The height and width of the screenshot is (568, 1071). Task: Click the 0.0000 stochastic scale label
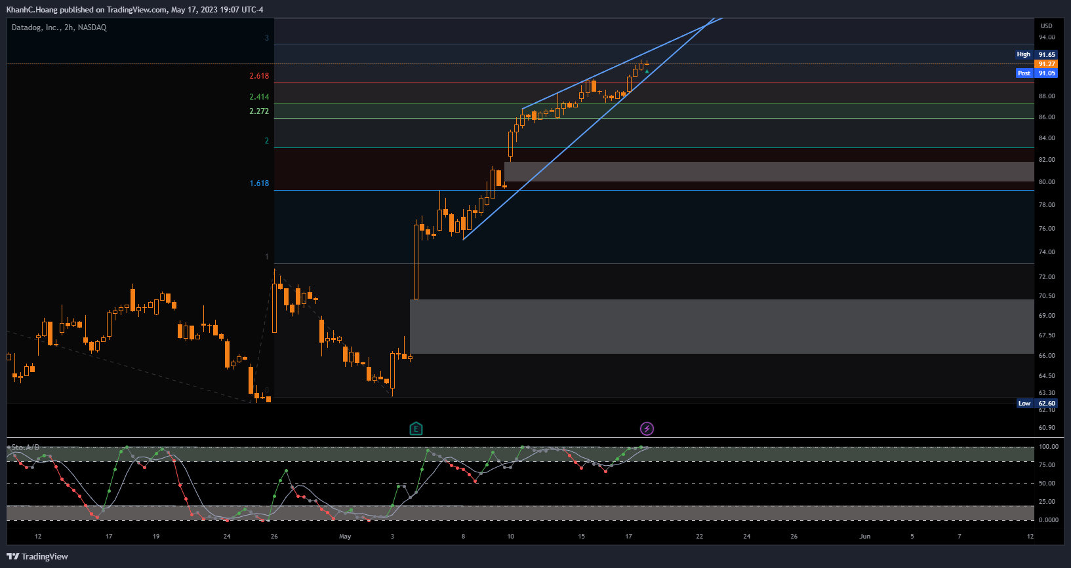pos(1049,520)
